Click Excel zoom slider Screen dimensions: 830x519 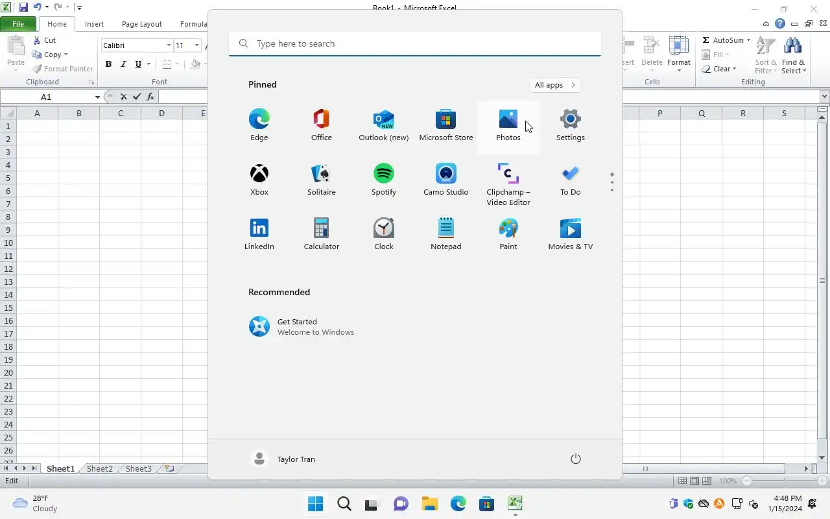click(x=783, y=481)
